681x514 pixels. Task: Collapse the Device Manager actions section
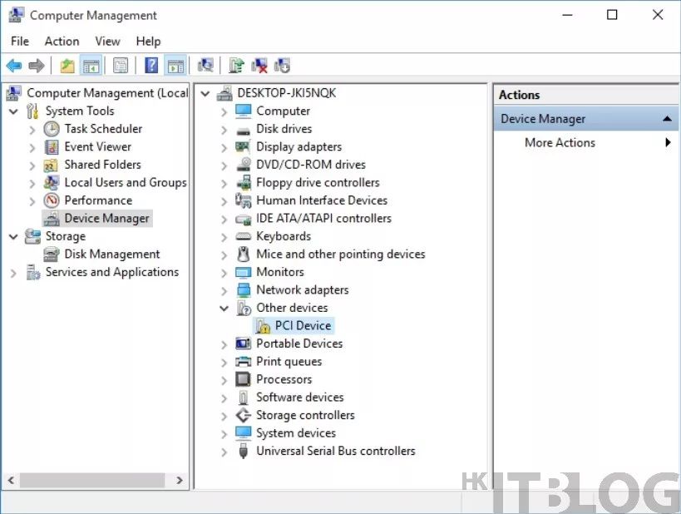coord(667,119)
